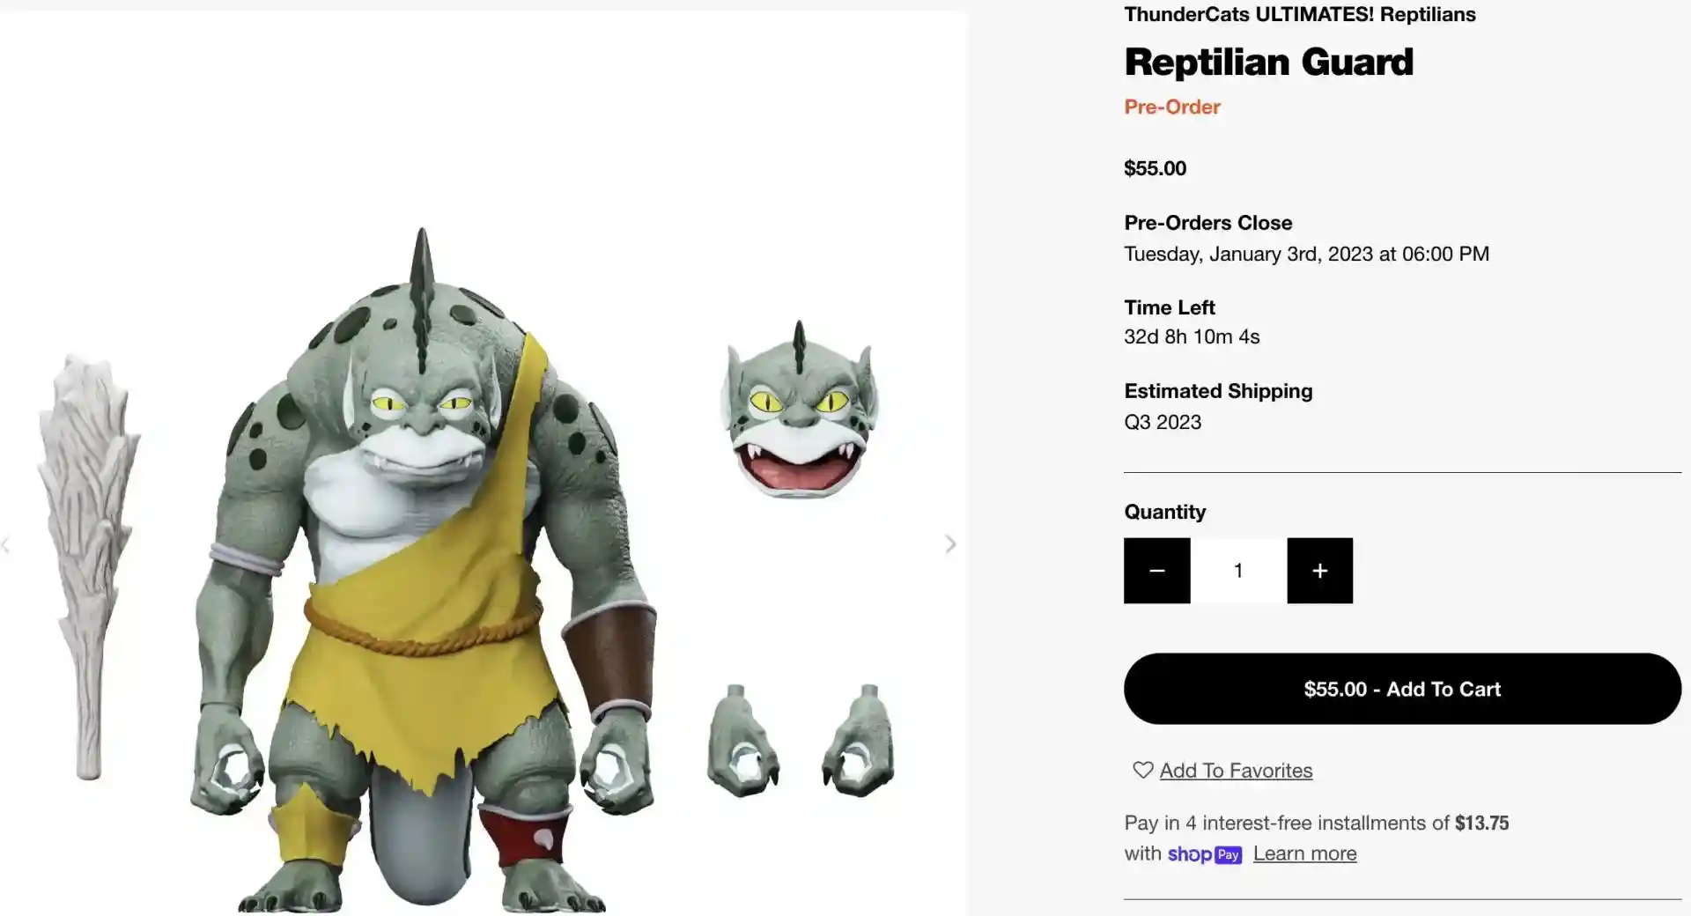The image size is (1691, 916).
Task: Open ThunderCats ULTIMATES! Reptilians collection text
Action: pyautogui.click(x=1299, y=14)
